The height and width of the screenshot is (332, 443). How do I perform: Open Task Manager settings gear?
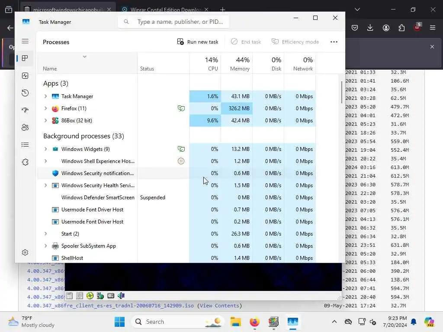pos(25,252)
